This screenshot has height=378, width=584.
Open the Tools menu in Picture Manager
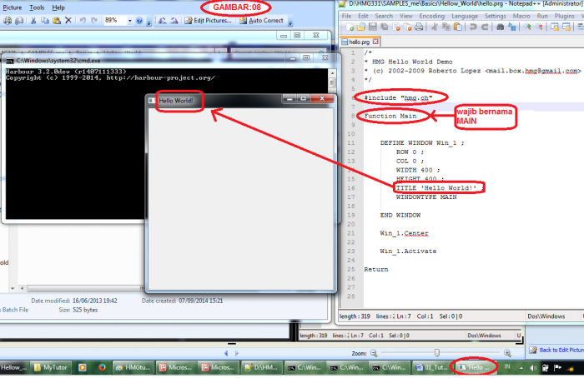point(37,7)
